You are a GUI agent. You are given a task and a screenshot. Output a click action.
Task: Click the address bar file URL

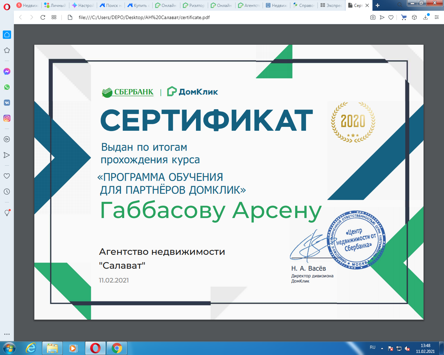144,17
